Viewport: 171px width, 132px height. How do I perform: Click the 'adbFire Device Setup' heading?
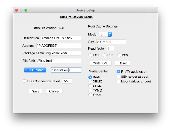click(76, 17)
